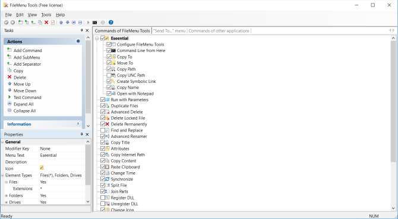Collapse the Actions section
398x219 pixels.
[78, 41]
